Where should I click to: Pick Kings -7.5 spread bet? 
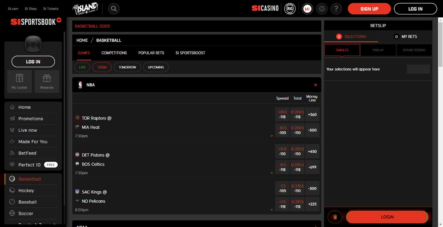point(282,188)
